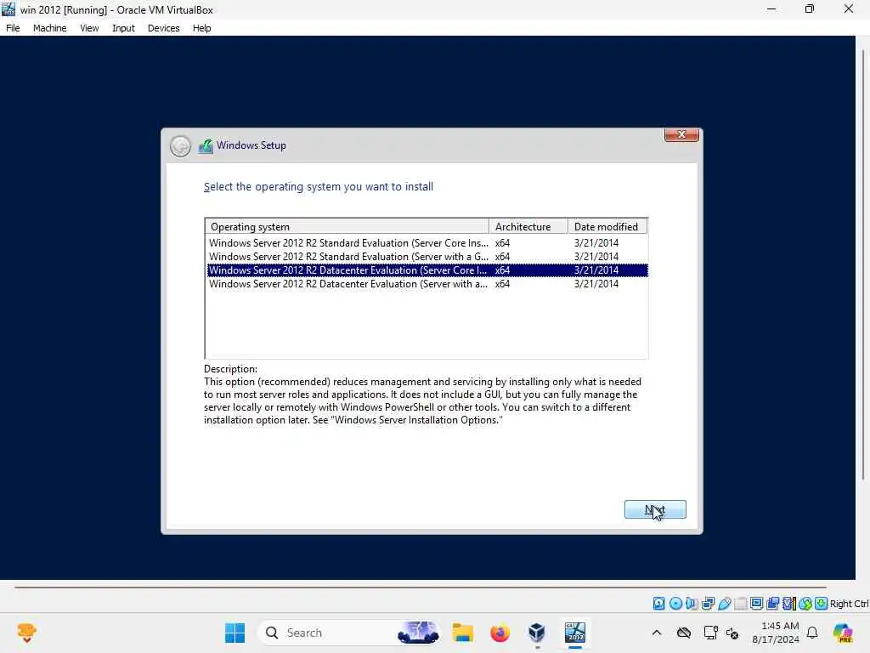Select Standard Evaluation (Server with a G... row
Viewport: 870px width, 653px height.
point(427,257)
